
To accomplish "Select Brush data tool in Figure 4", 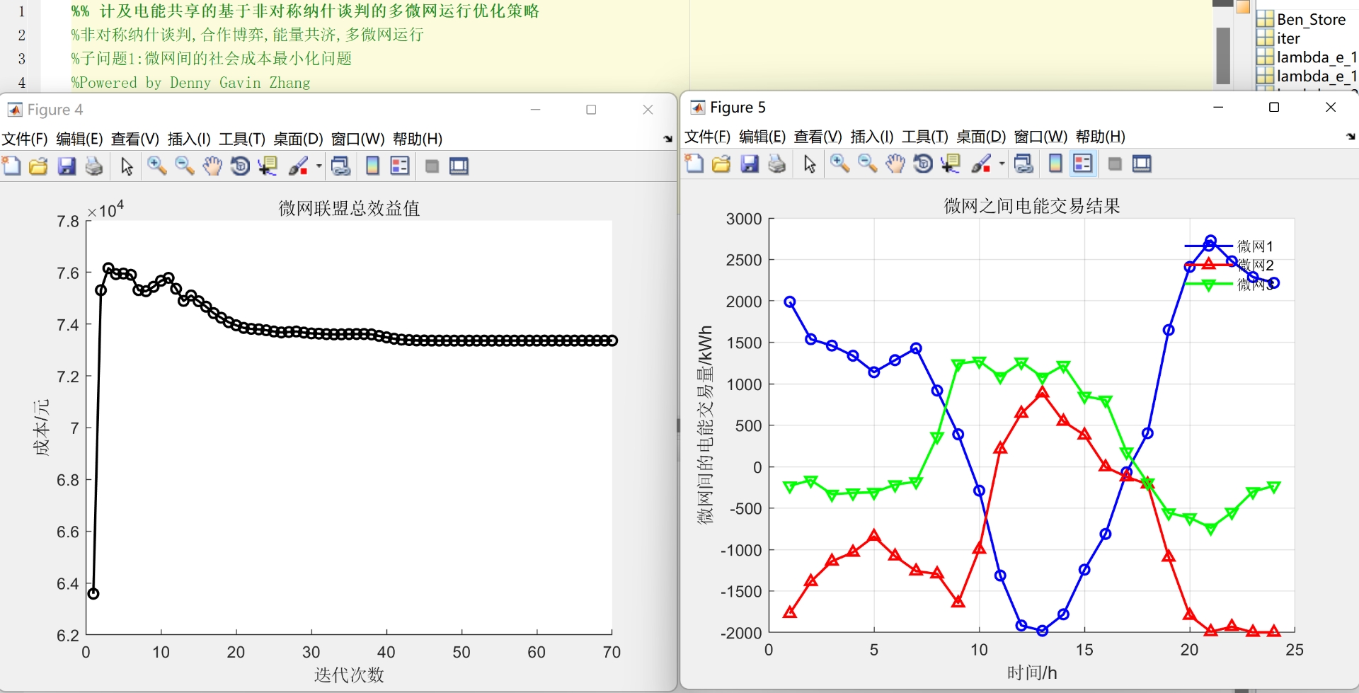I will [298, 166].
